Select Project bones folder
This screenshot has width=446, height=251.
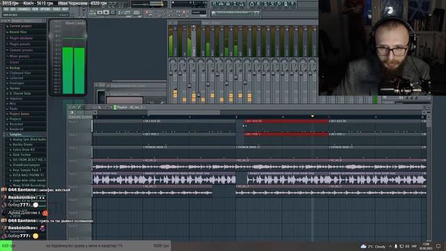tap(19, 114)
